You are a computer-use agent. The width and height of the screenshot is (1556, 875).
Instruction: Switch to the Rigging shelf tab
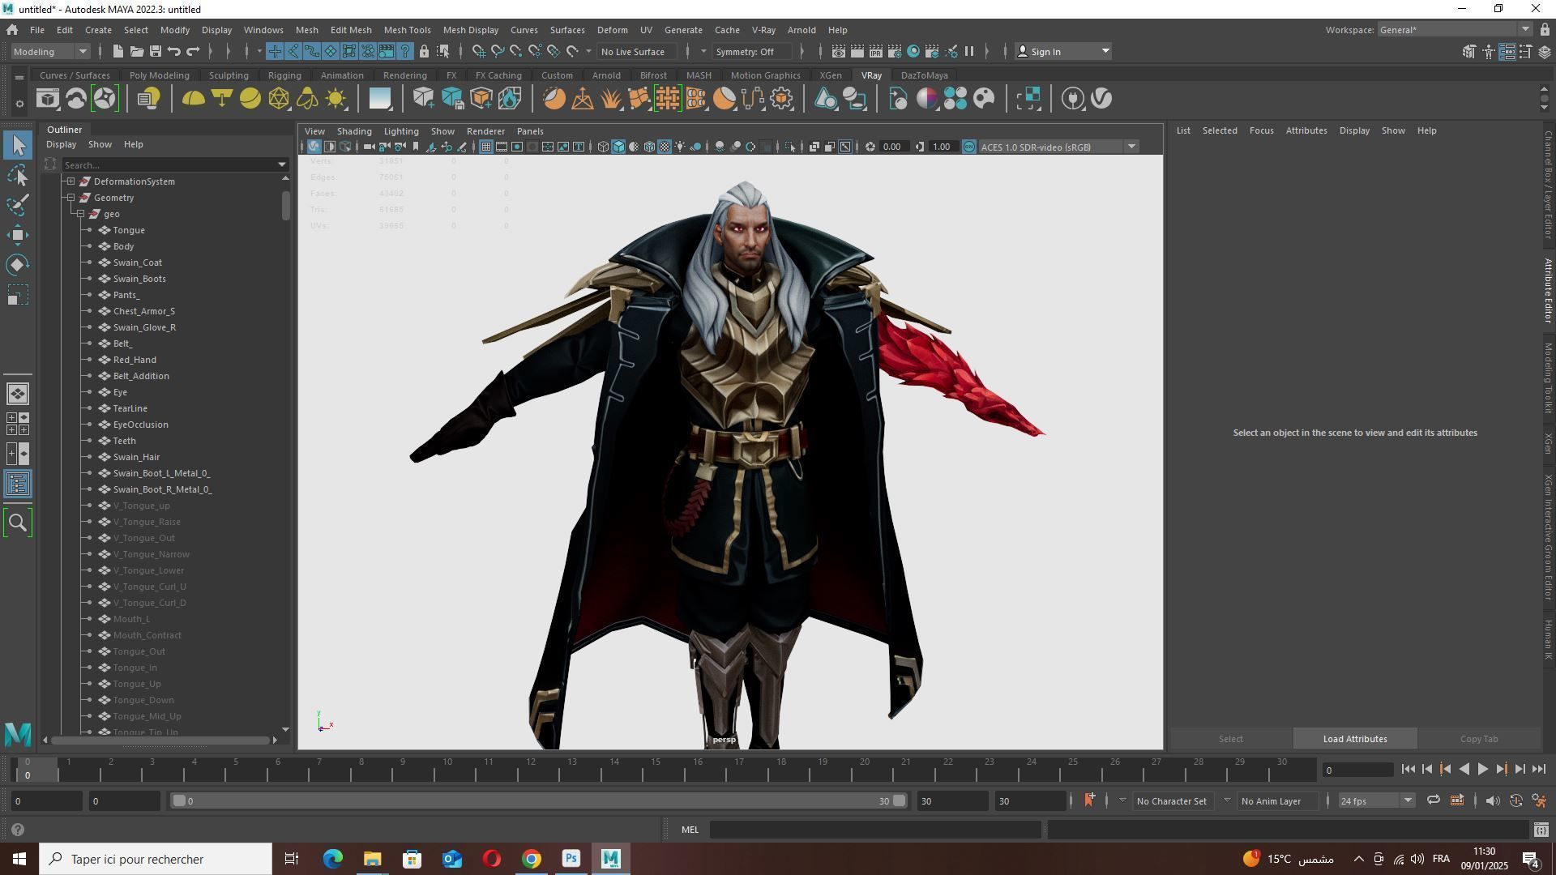point(284,75)
